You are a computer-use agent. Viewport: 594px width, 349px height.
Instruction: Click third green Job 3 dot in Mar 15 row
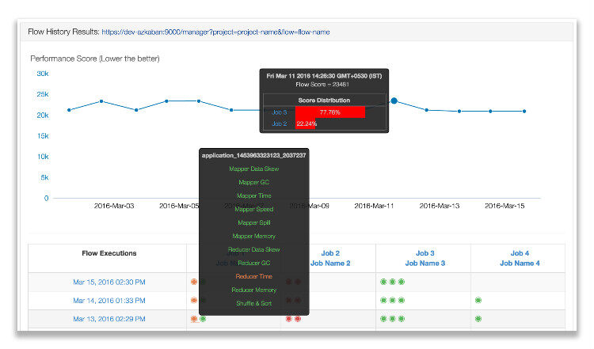pyautogui.click(x=402, y=282)
